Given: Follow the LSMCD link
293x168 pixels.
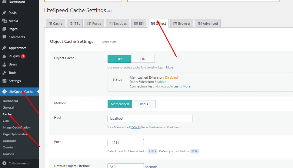Looking at the screenshot, I should pos(135,127).
